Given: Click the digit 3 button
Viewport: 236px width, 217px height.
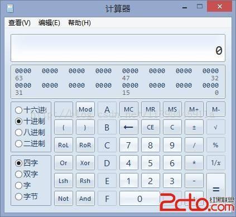Looking at the screenshot, I should coord(172,181).
